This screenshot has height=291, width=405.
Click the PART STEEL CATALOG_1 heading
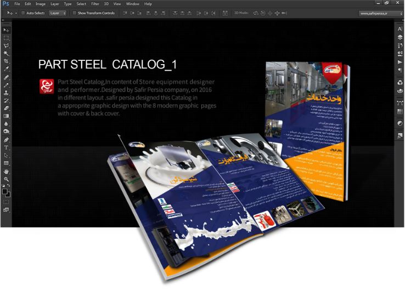108,65
